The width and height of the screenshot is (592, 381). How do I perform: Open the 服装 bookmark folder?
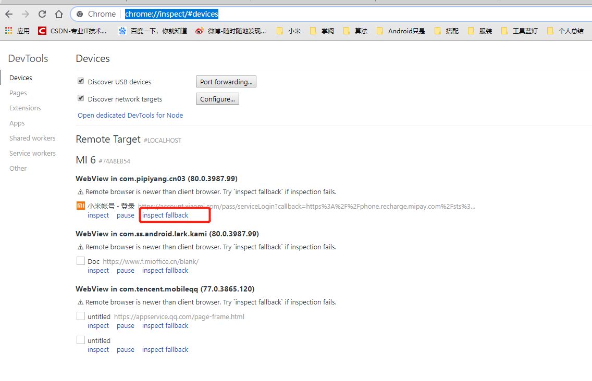[x=480, y=31]
